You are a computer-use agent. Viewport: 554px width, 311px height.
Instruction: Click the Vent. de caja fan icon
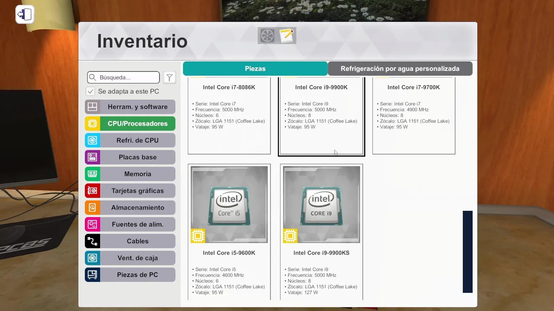(x=92, y=258)
